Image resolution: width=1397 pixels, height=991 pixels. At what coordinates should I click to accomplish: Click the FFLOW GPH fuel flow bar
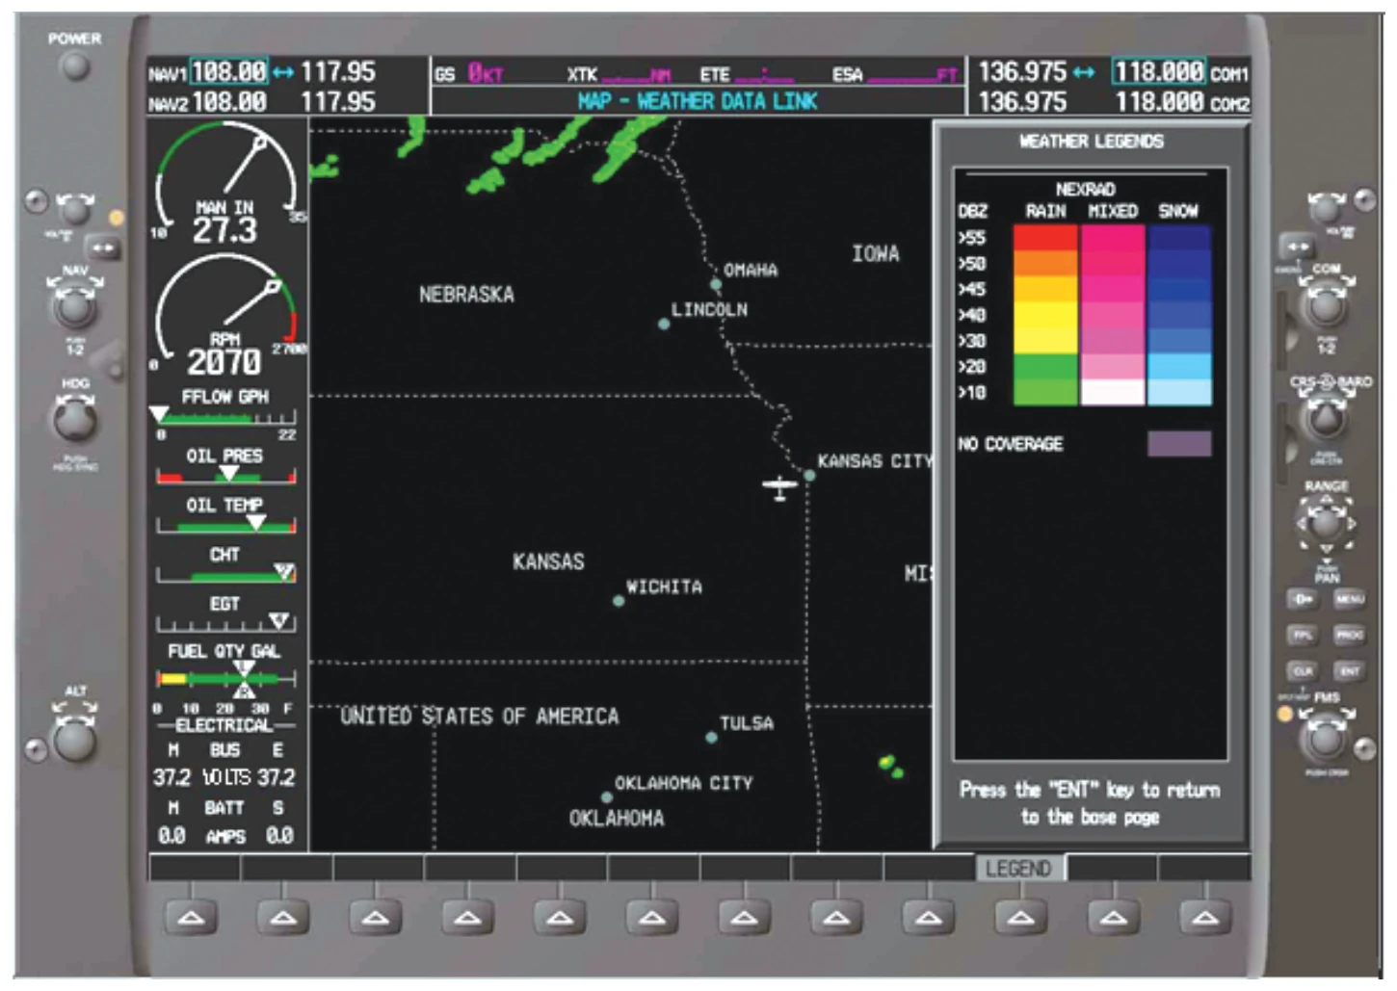point(226,418)
